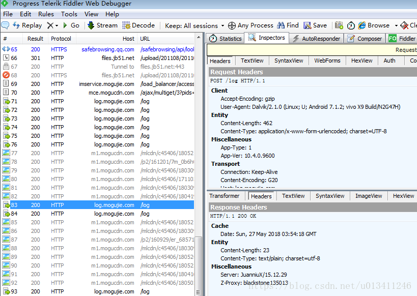Select response ImageView tab
417x296 pixels.
[369, 196]
